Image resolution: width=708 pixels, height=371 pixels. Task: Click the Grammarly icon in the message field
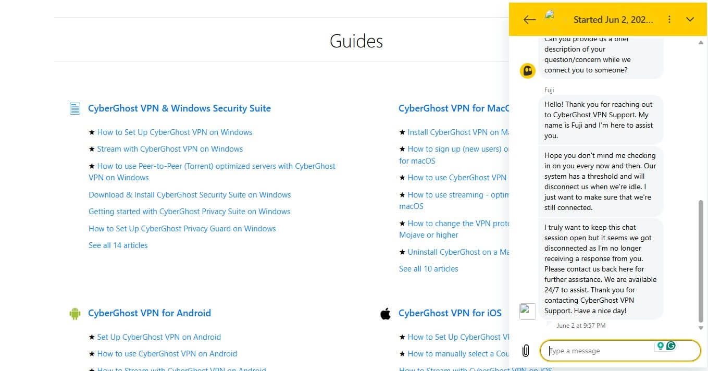(x=671, y=345)
